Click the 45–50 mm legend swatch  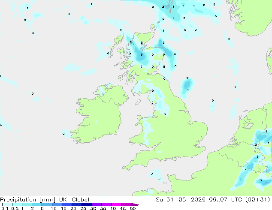(x=126, y=204)
